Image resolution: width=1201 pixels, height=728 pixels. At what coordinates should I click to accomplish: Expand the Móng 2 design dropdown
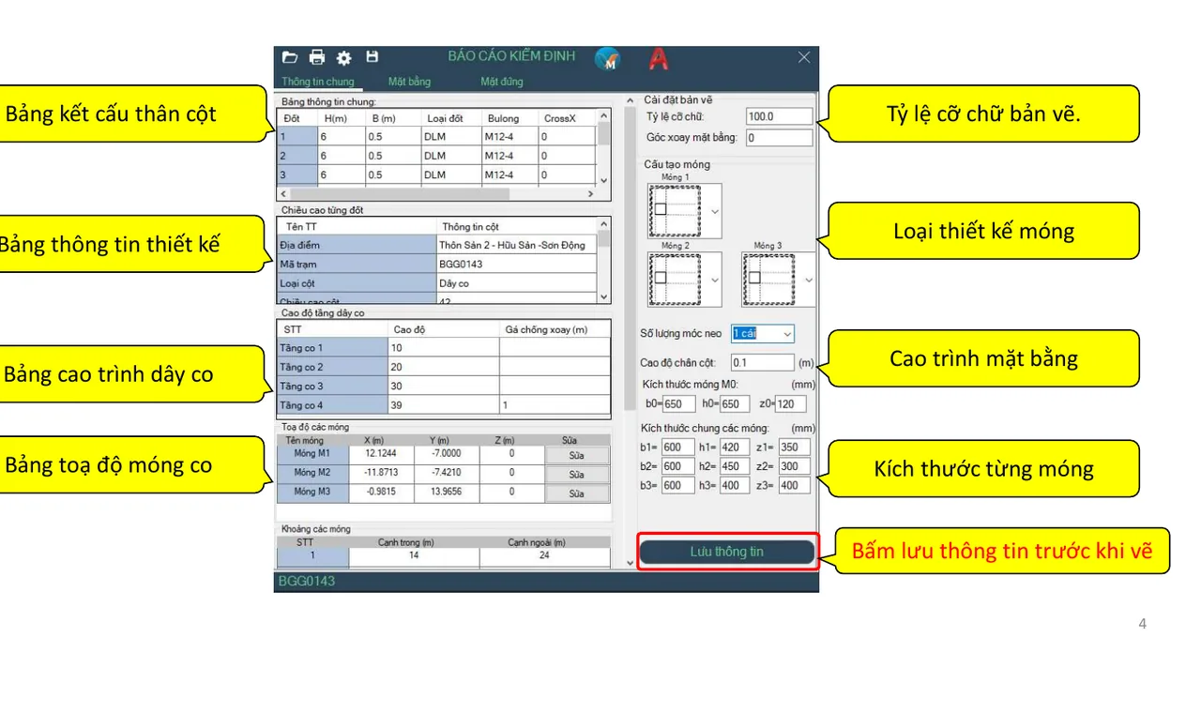(715, 280)
